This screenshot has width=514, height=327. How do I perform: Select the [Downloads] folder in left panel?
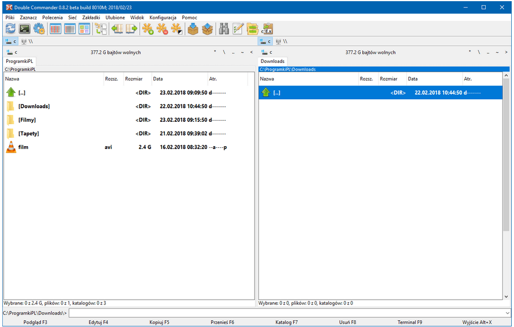(129, 107)
